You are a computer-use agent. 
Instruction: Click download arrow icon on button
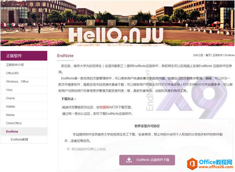(129, 160)
